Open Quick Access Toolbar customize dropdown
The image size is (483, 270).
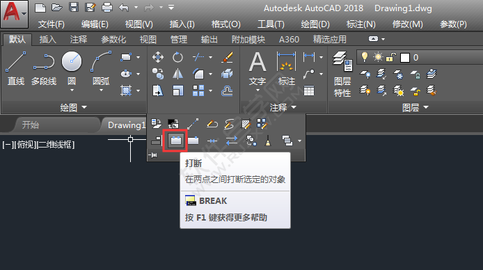(172, 8)
